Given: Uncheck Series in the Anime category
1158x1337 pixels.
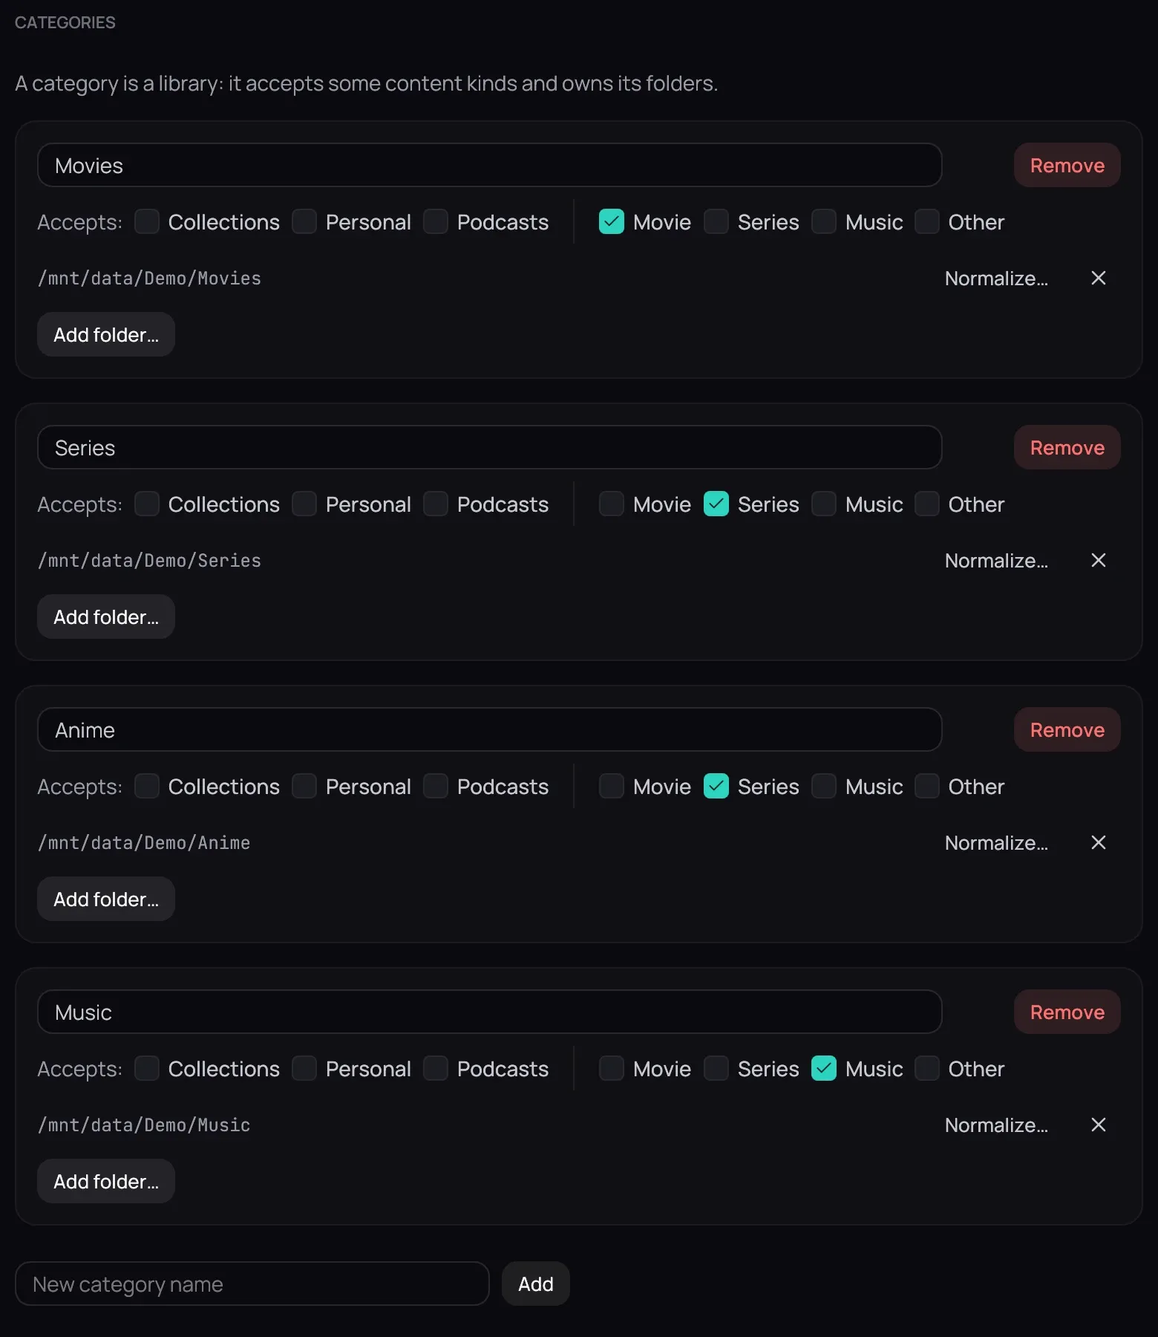Looking at the screenshot, I should (x=716, y=786).
